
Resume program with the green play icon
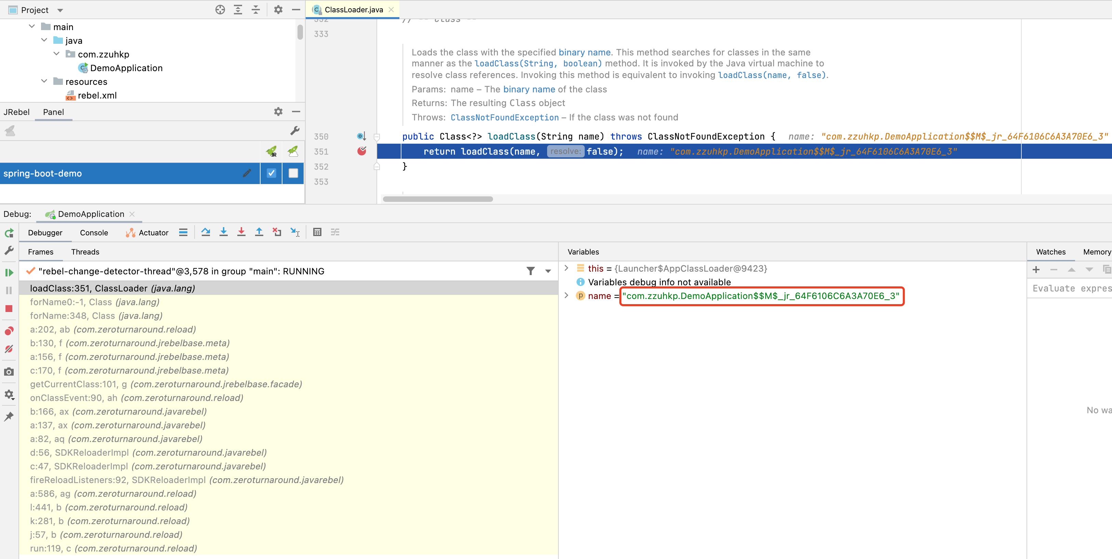tap(9, 273)
